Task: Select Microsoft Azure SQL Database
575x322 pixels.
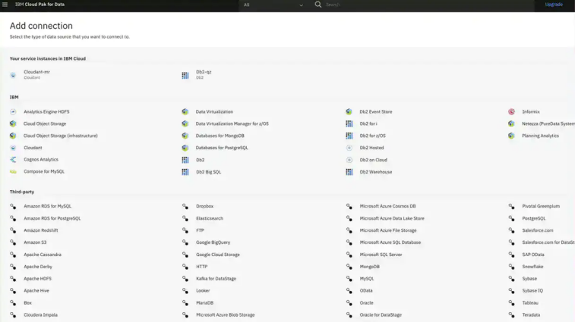Action: tap(390, 242)
